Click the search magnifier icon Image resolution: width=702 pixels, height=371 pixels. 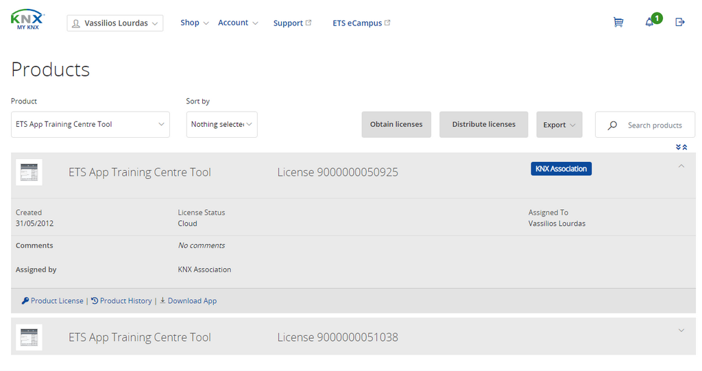click(x=613, y=125)
